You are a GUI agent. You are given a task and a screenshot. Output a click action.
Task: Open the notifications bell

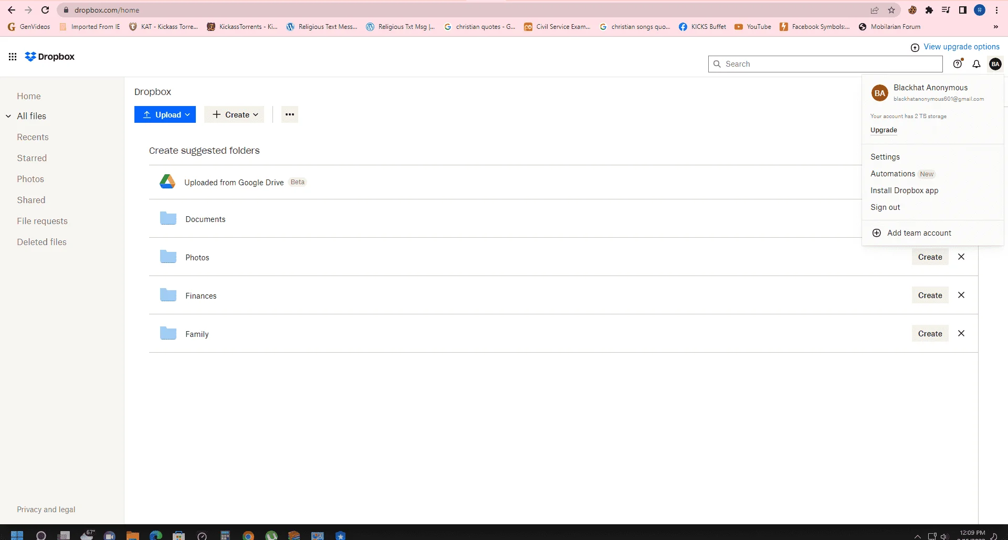coord(976,64)
